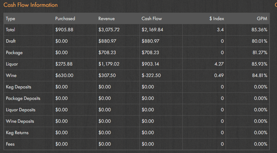This screenshot has height=153, width=277.
Task: Click the $ Index column header
Action: click(x=217, y=18)
